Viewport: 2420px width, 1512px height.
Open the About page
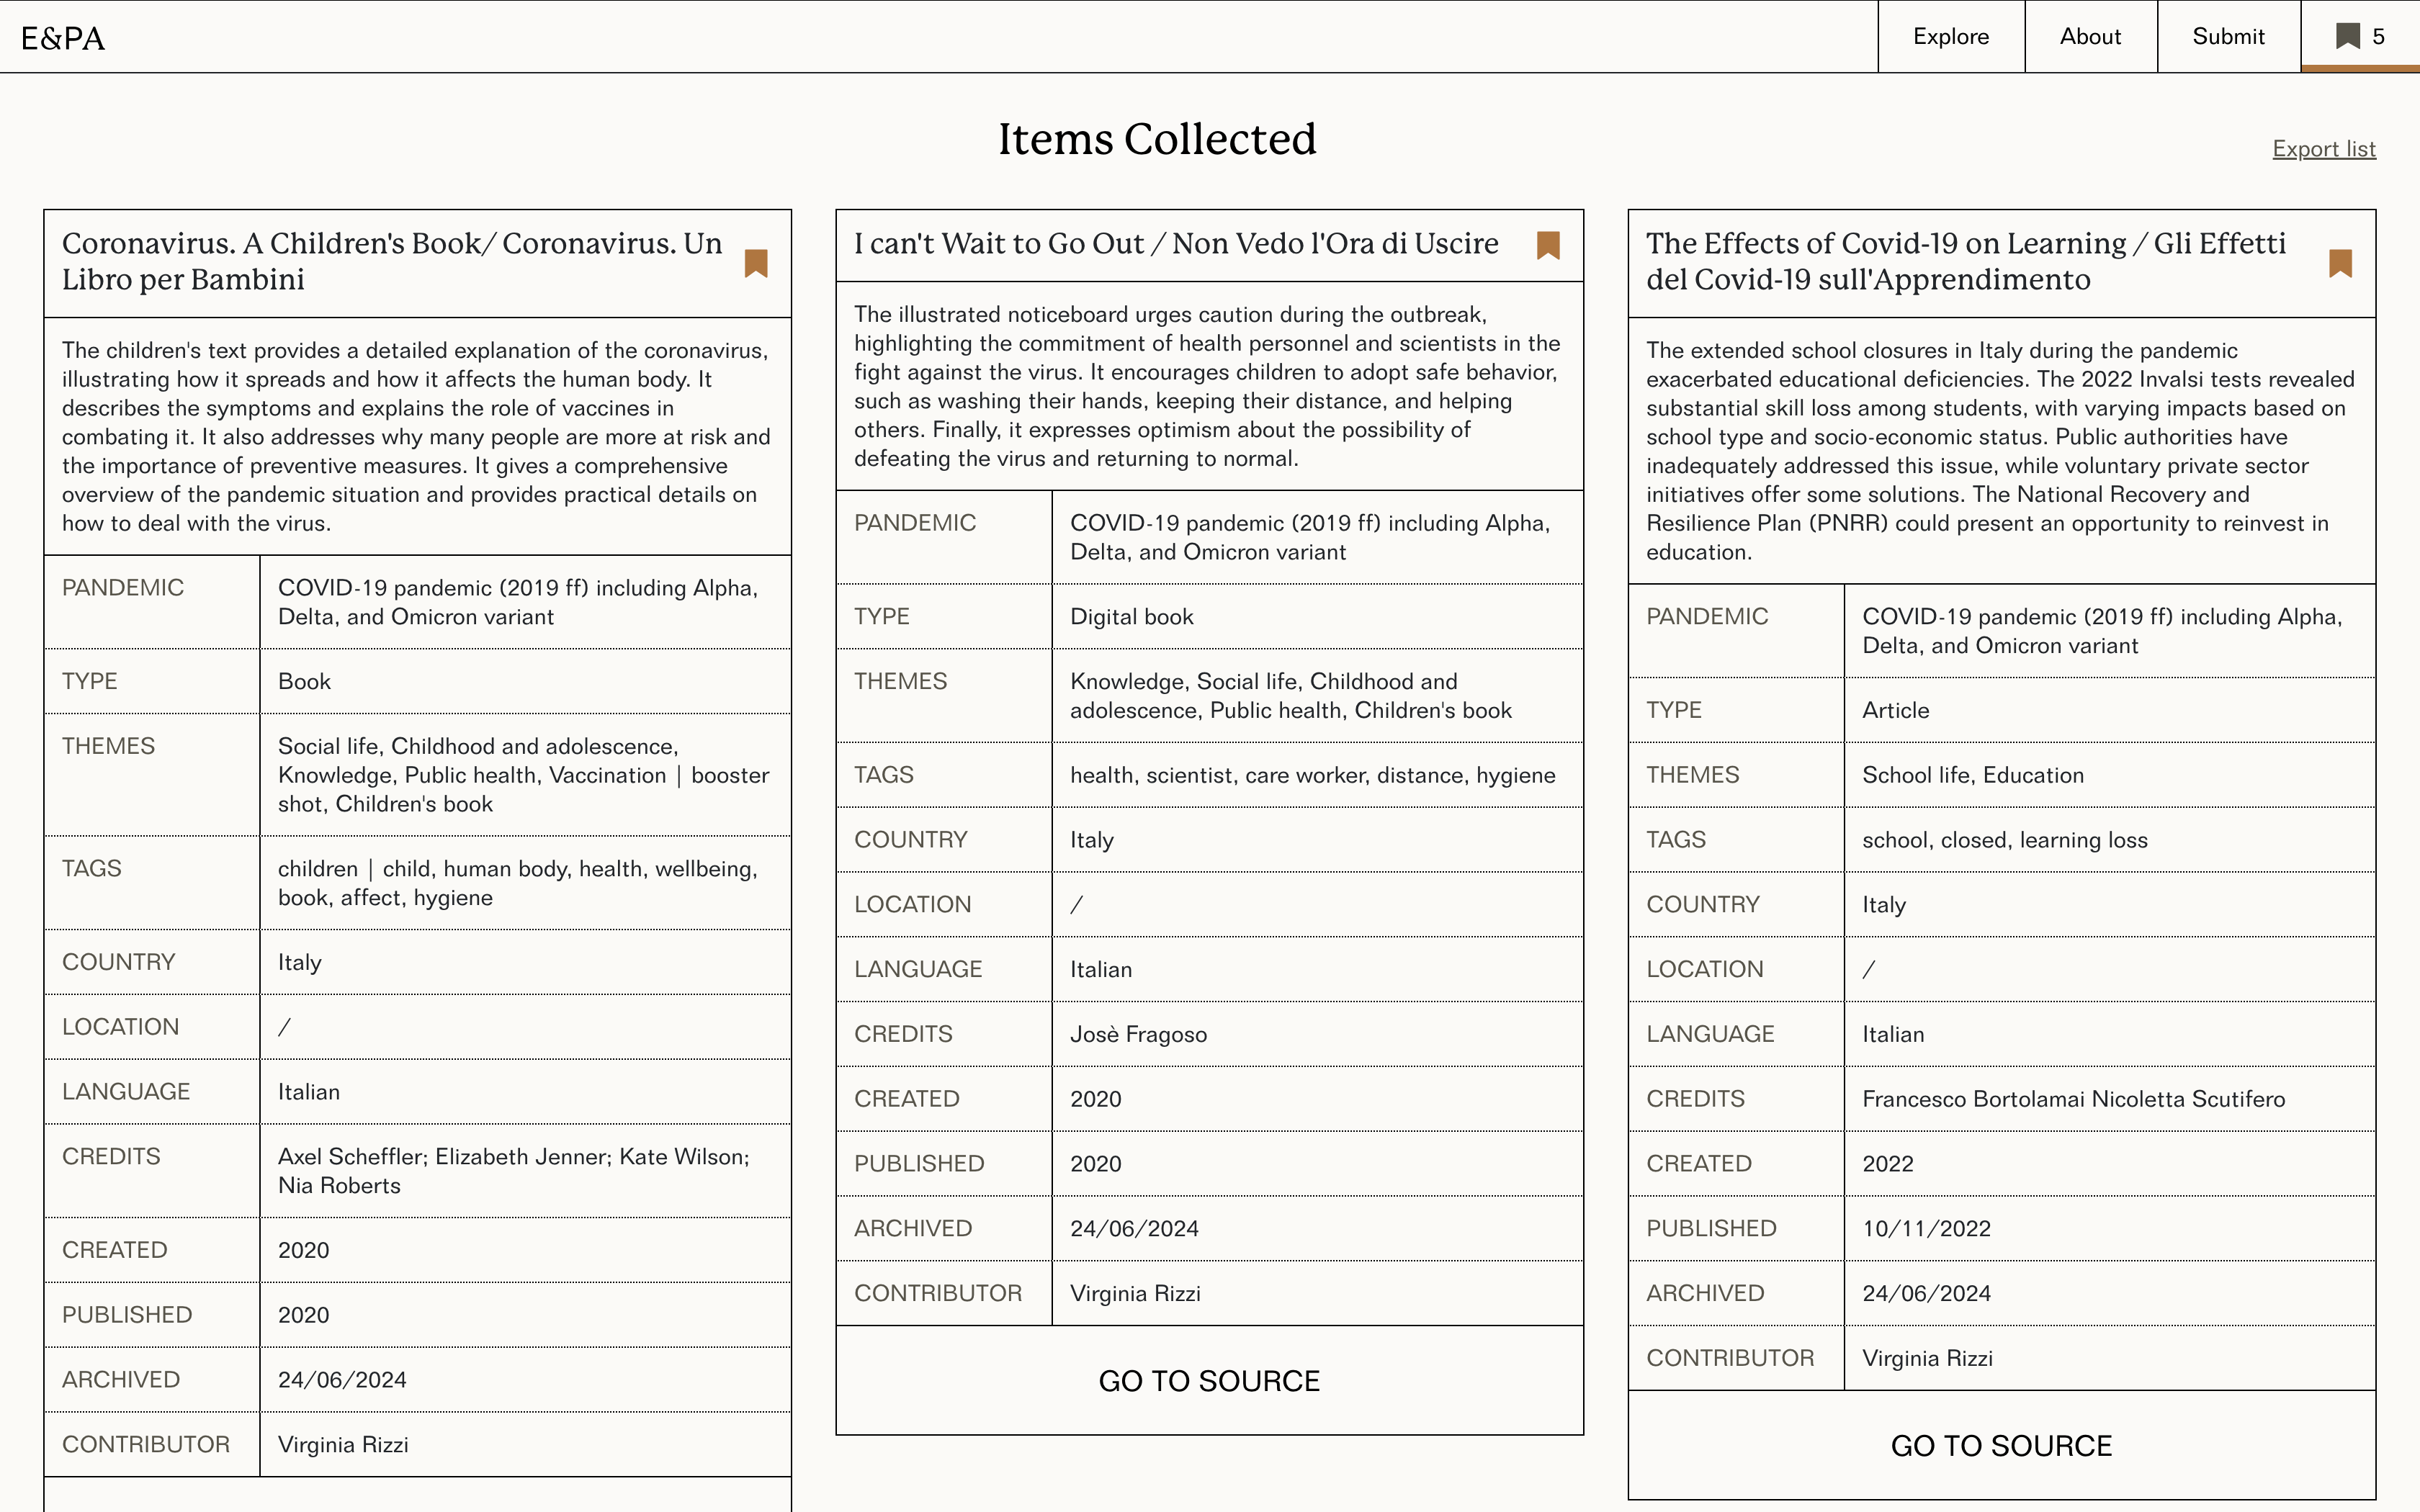point(2090,36)
